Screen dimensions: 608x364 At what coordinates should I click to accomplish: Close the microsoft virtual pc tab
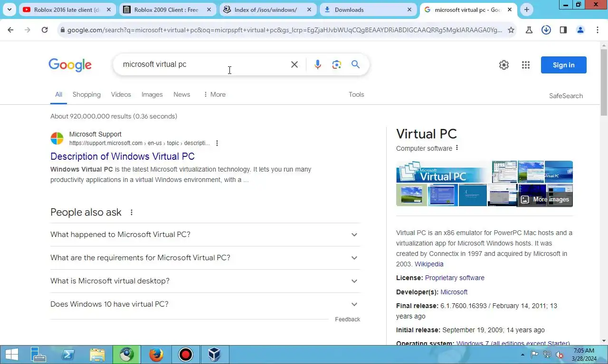[x=510, y=9]
